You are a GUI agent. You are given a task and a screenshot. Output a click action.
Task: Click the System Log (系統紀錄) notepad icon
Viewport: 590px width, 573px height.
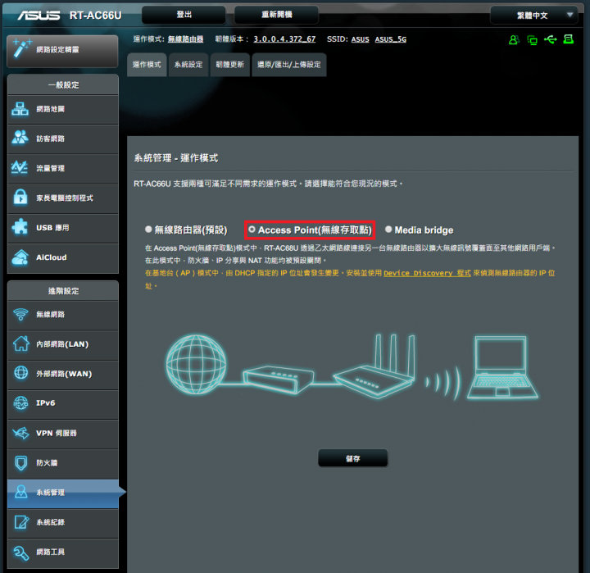tap(21, 522)
